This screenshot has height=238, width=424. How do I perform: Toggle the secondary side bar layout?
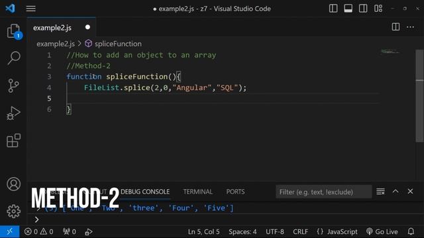pyautogui.click(x=363, y=9)
